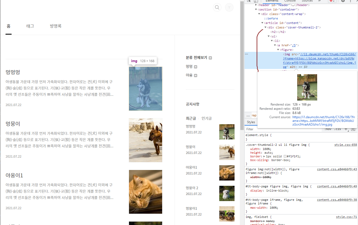The width and height of the screenshot is (358, 225).
Task: Open the 멍멍멍 post title in main list
Action: click(13, 72)
